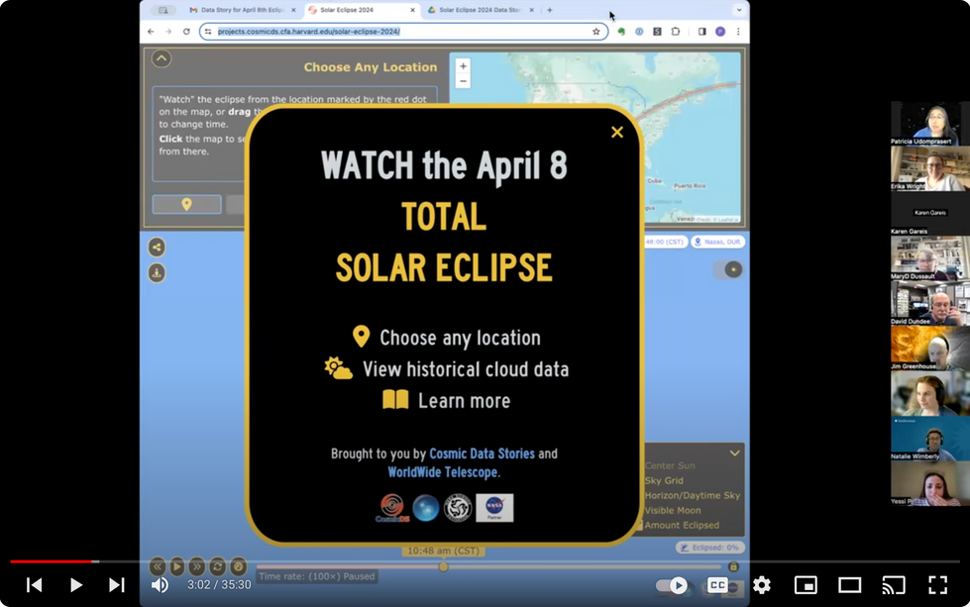970x607 pixels.
Task: Toggle the sun view switch at right
Action: (x=728, y=269)
